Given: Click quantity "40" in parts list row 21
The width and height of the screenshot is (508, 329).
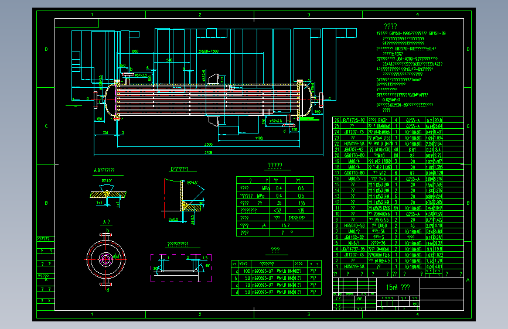Looking at the screenshot, I should click(396, 149).
